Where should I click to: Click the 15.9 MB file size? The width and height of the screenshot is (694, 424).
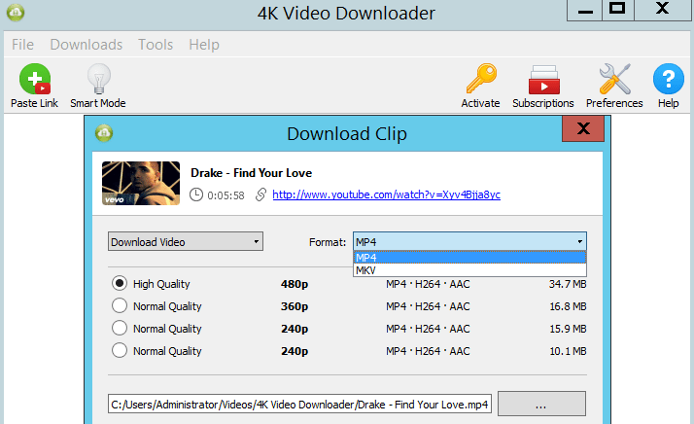(x=568, y=329)
